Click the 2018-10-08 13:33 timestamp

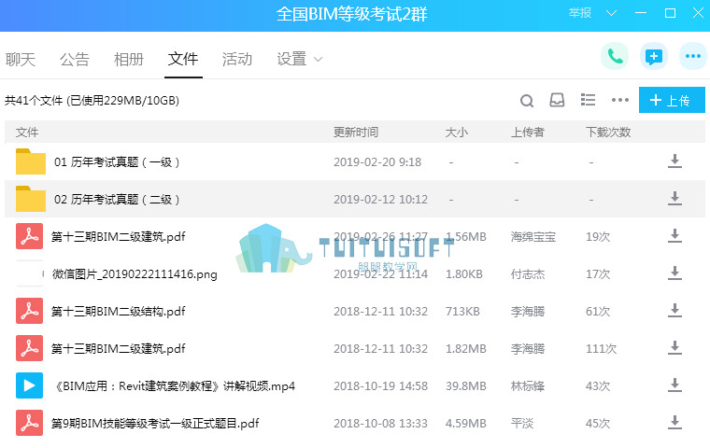click(380, 423)
